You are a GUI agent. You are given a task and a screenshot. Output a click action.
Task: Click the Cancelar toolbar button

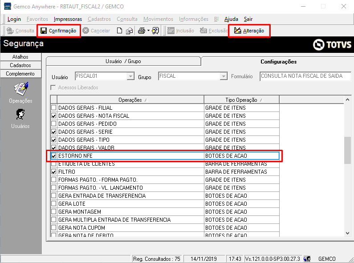pyautogui.click(x=96, y=31)
